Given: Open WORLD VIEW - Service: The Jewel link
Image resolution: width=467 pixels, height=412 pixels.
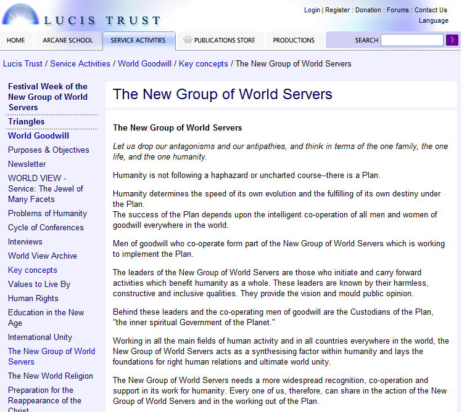Looking at the screenshot, I should pos(46,188).
